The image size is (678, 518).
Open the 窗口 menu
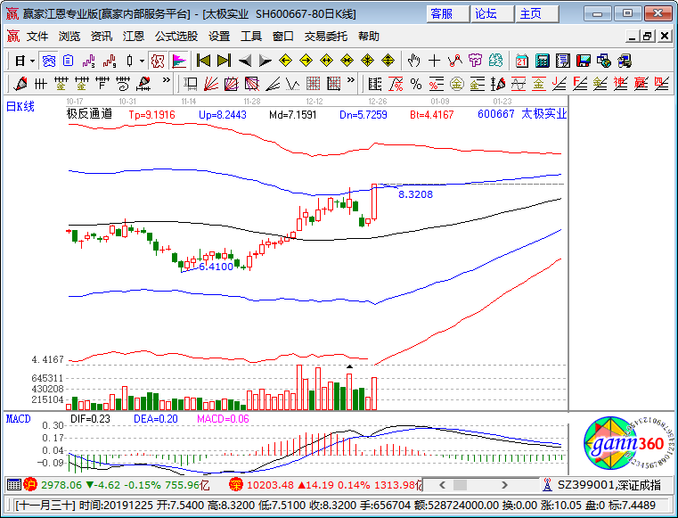pos(283,37)
